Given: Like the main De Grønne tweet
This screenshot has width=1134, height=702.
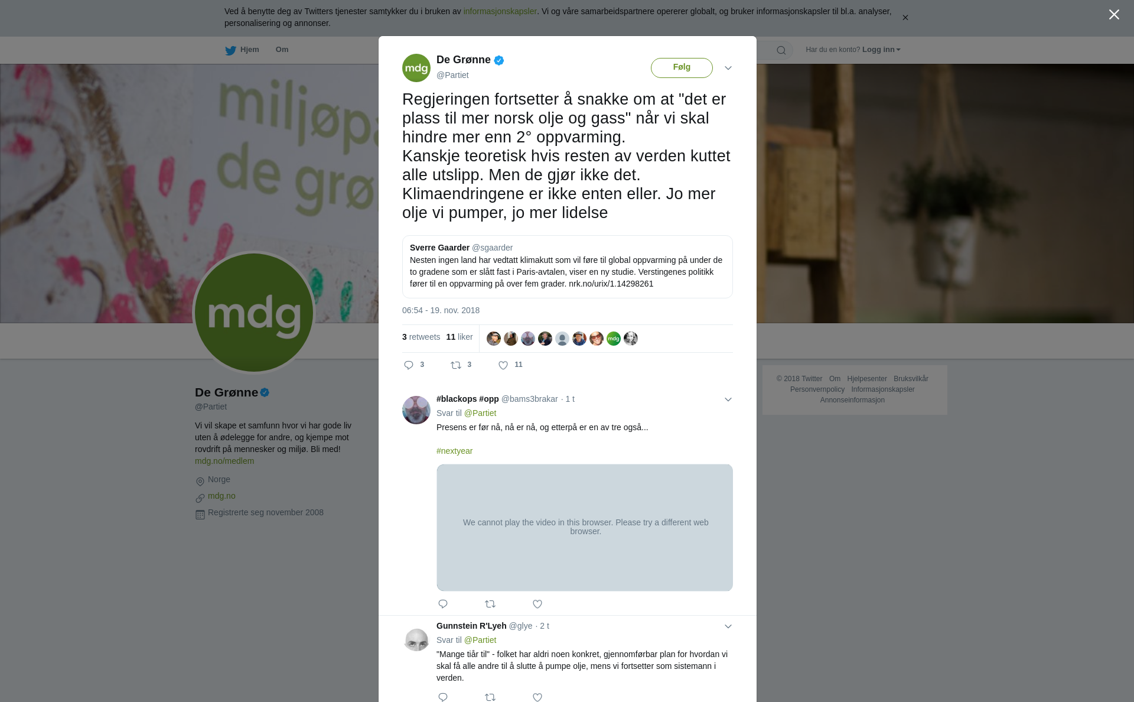Looking at the screenshot, I should coord(503,365).
